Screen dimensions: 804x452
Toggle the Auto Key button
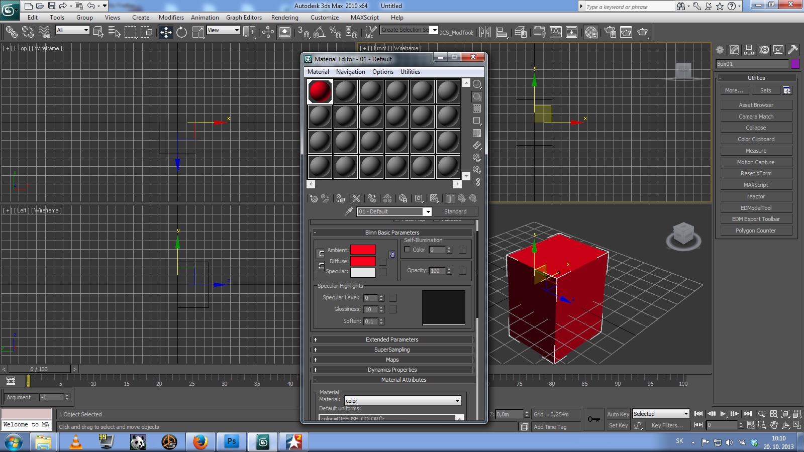pos(618,414)
